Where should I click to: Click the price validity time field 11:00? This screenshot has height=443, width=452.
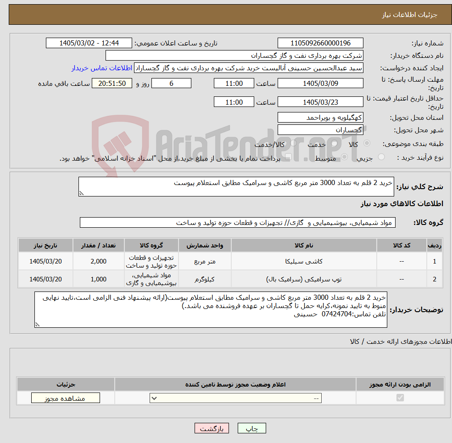tap(234, 102)
